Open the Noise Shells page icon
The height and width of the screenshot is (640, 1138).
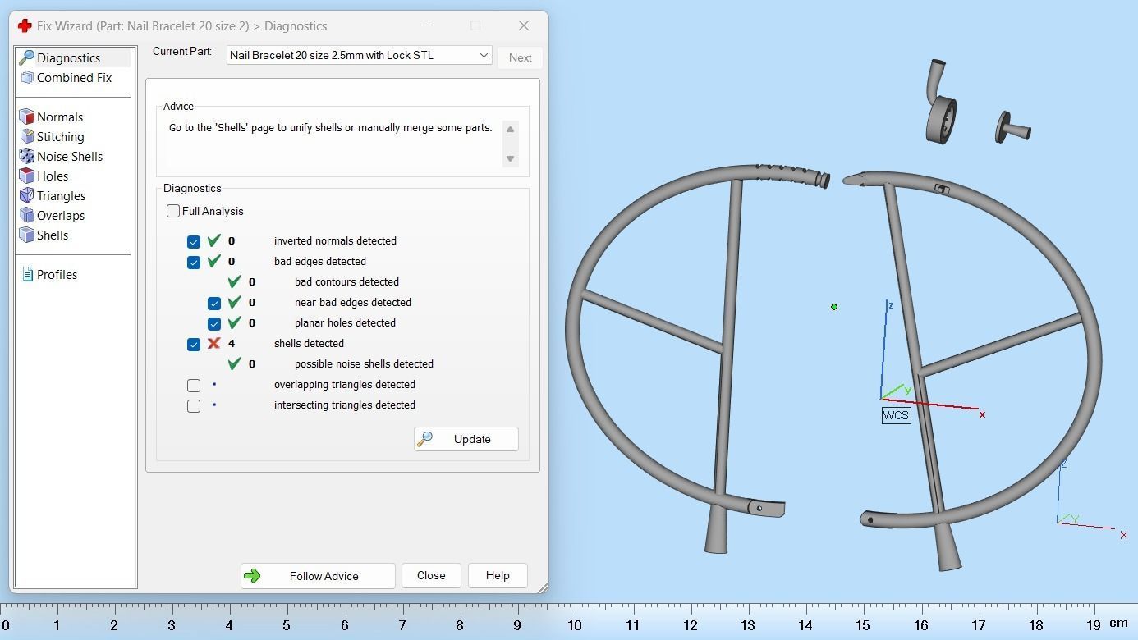pyautogui.click(x=26, y=156)
